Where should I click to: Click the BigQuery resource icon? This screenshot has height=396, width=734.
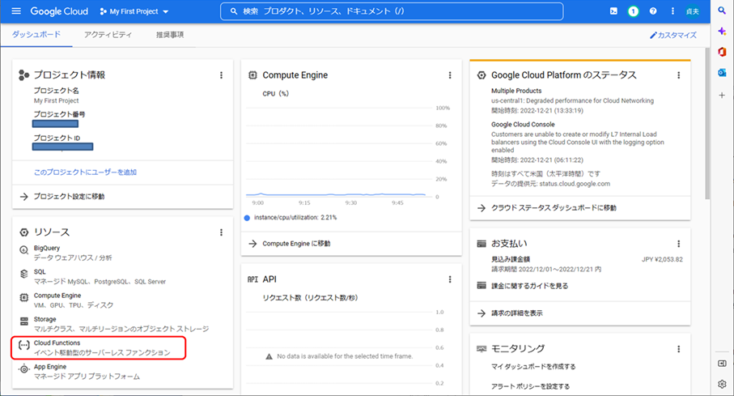click(x=23, y=252)
